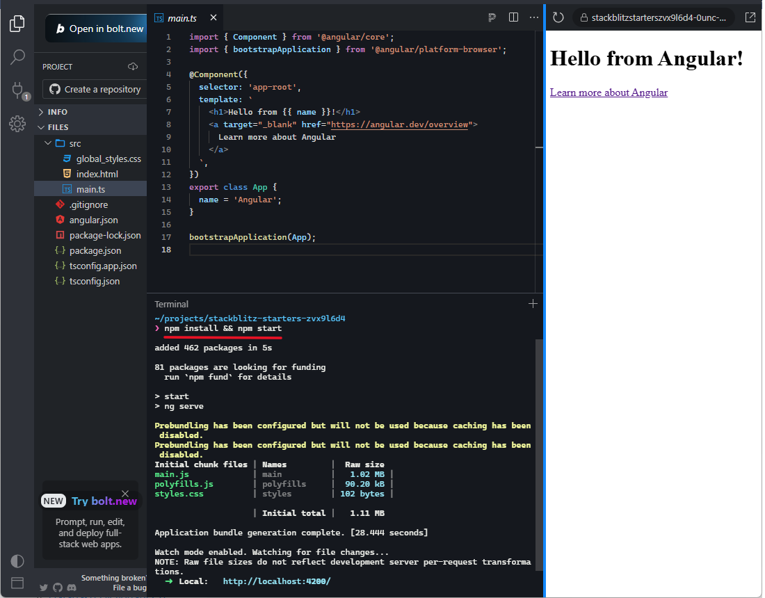This screenshot has width=765, height=598.
Task: Open a new terminal with the plus icon
Action: [x=533, y=304]
